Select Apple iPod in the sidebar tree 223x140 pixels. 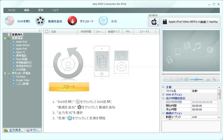tap(21, 42)
